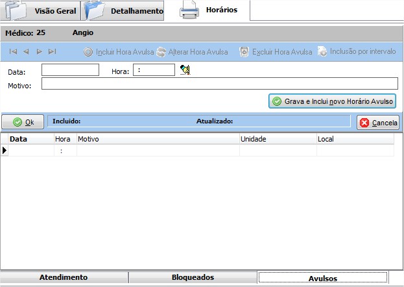Viewport: 404px width, 287px height.
Task: Click the icon beside the Hora field
Action: [x=185, y=70]
